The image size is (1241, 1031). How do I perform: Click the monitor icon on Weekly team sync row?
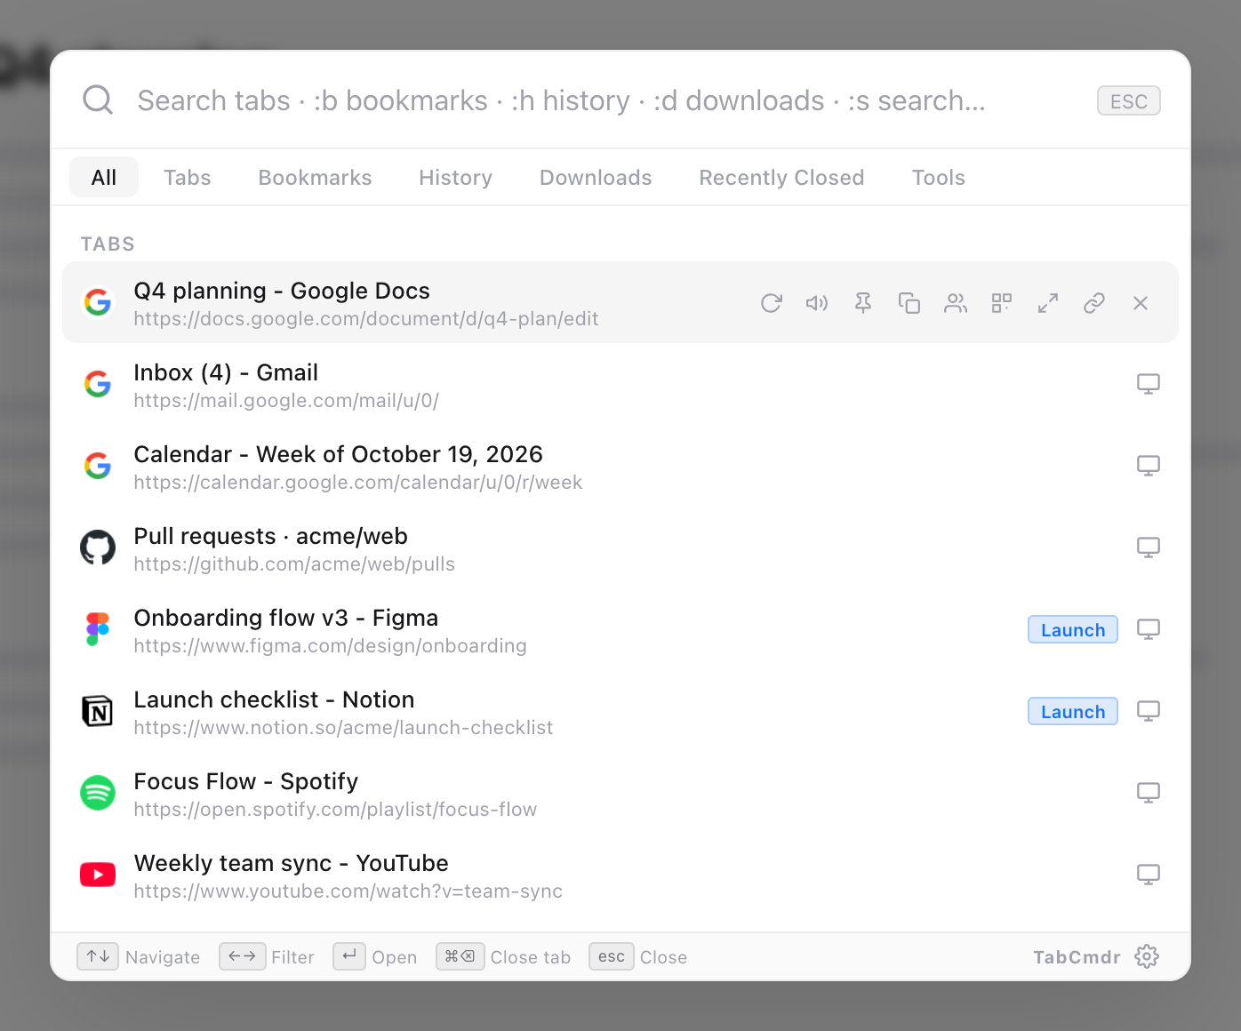pyautogui.click(x=1149, y=875)
